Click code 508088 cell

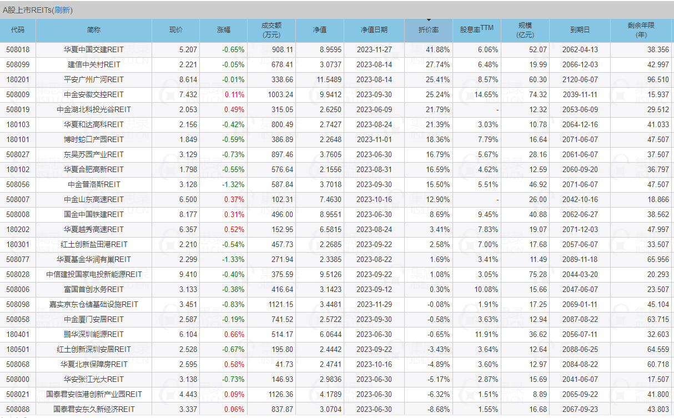coord(18,409)
